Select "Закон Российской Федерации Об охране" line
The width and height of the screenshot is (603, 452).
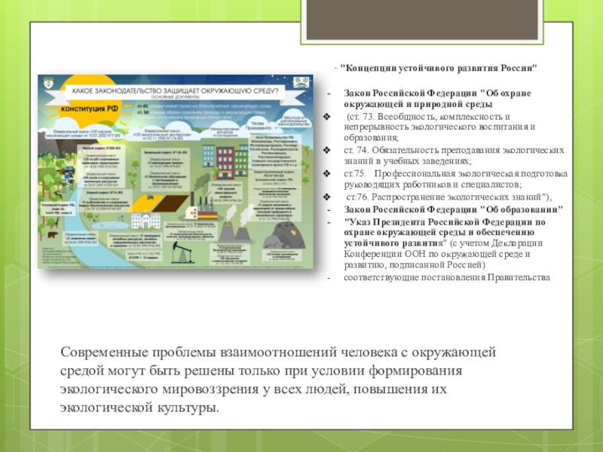(x=437, y=93)
